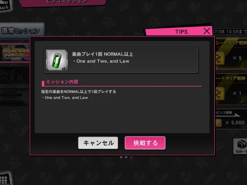
Task: Select the third pink page indicator dot
Action: [131, 157]
